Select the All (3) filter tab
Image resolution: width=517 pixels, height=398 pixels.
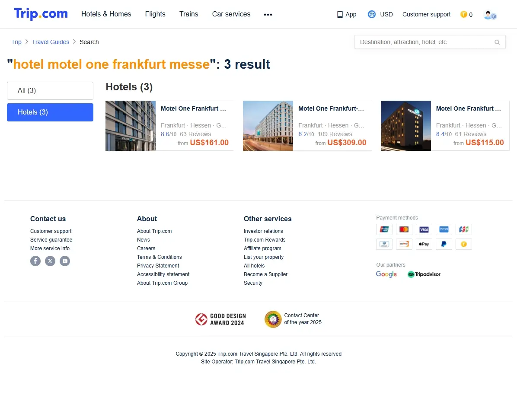50,91
